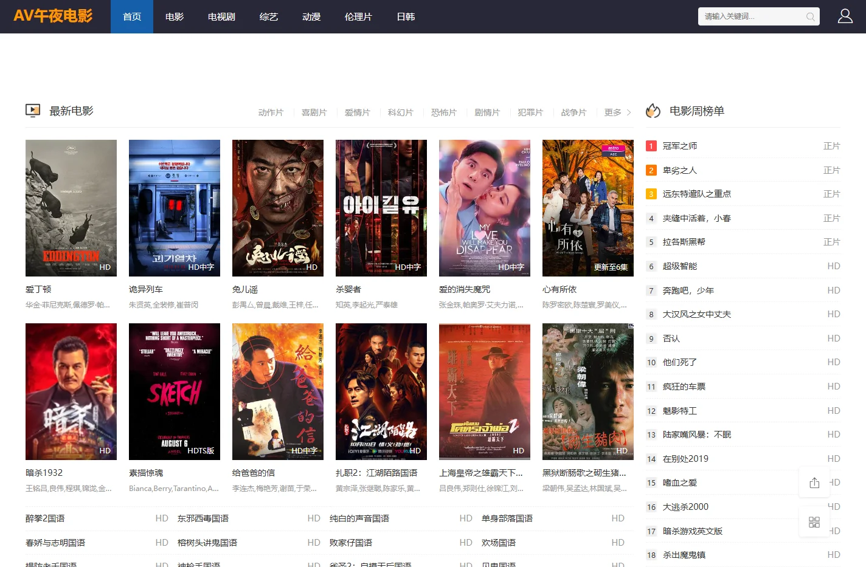Click the flame icon beside 电影周榜单
The image size is (866, 567).
[653, 111]
